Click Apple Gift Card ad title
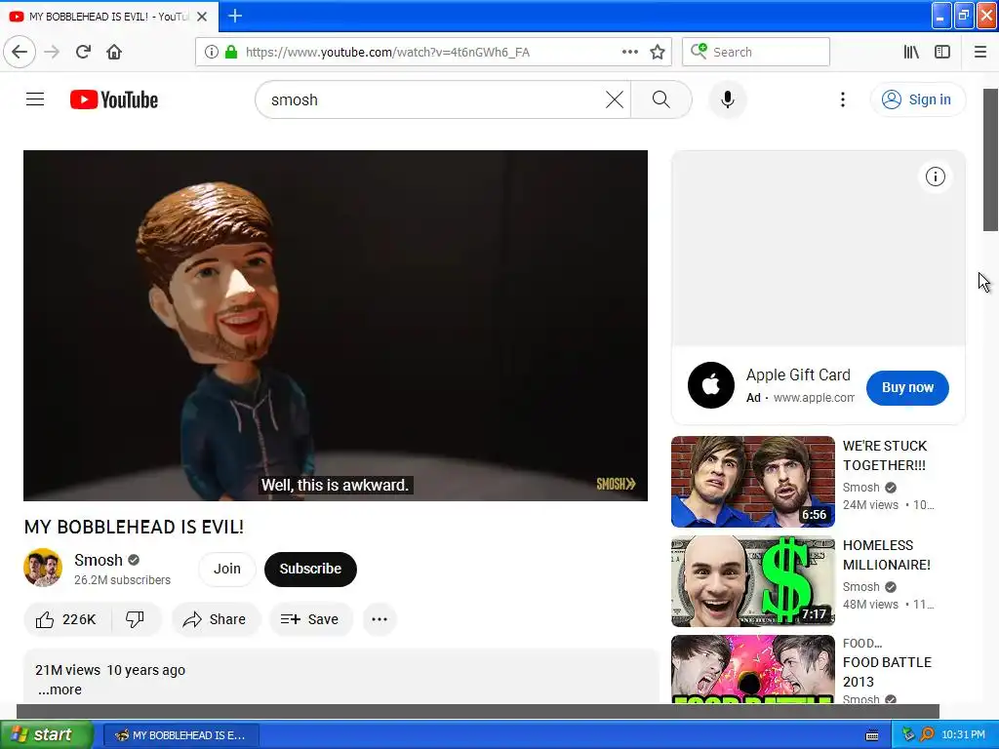Screen dimensions: 999x749 click(798, 374)
